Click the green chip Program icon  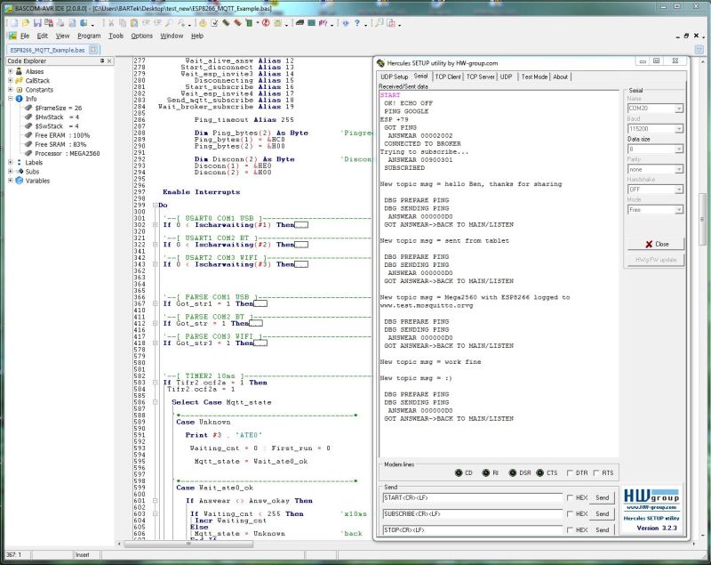click(x=249, y=23)
